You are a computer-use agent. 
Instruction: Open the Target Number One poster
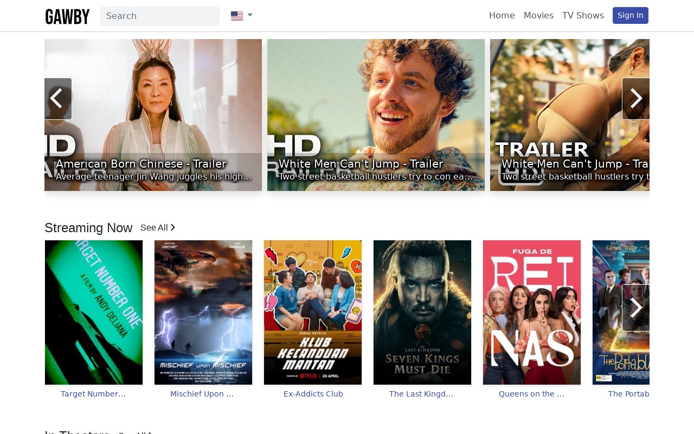point(94,312)
